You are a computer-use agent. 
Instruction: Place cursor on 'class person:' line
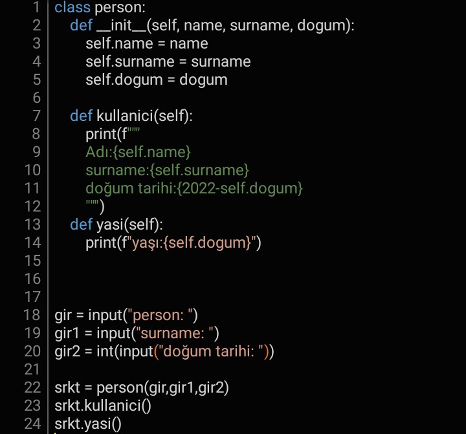[x=100, y=7]
